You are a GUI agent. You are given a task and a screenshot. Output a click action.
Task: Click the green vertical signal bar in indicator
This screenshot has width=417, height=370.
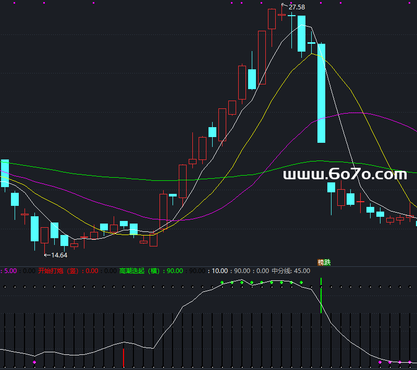click(321, 295)
